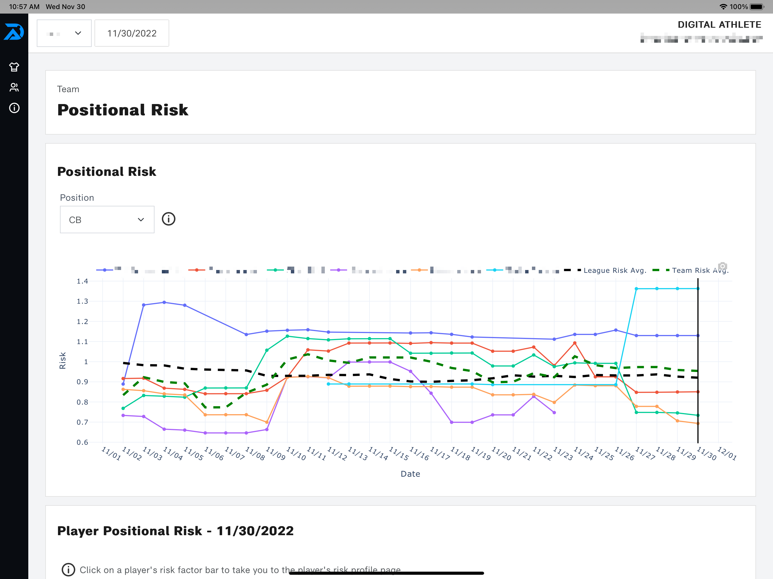The height and width of the screenshot is (579, 773).
Task: Open the CB Position dropdown
Action: click(x=107, y=220)
